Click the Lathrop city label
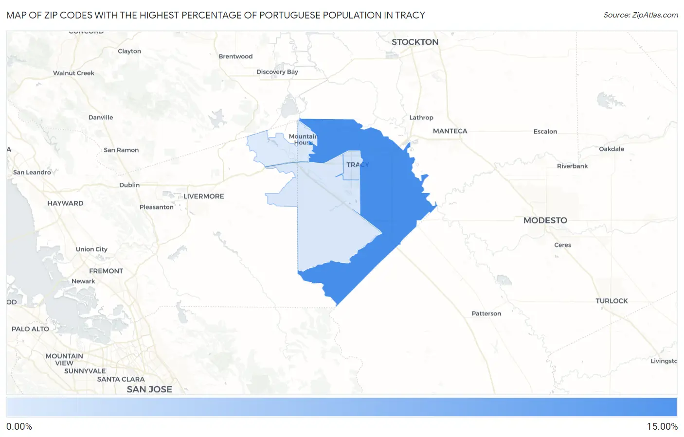Screen dimensions: 684x437 point(421,118)
